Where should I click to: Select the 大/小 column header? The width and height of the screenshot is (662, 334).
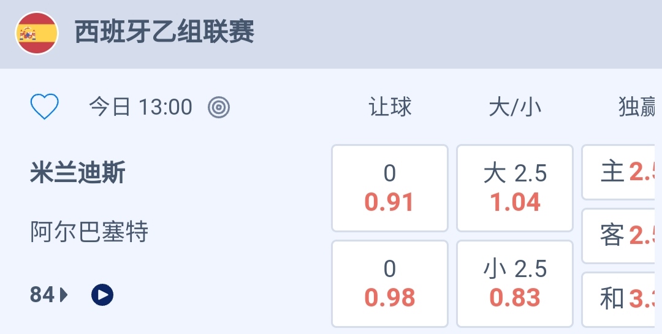[x=515, y=107]
